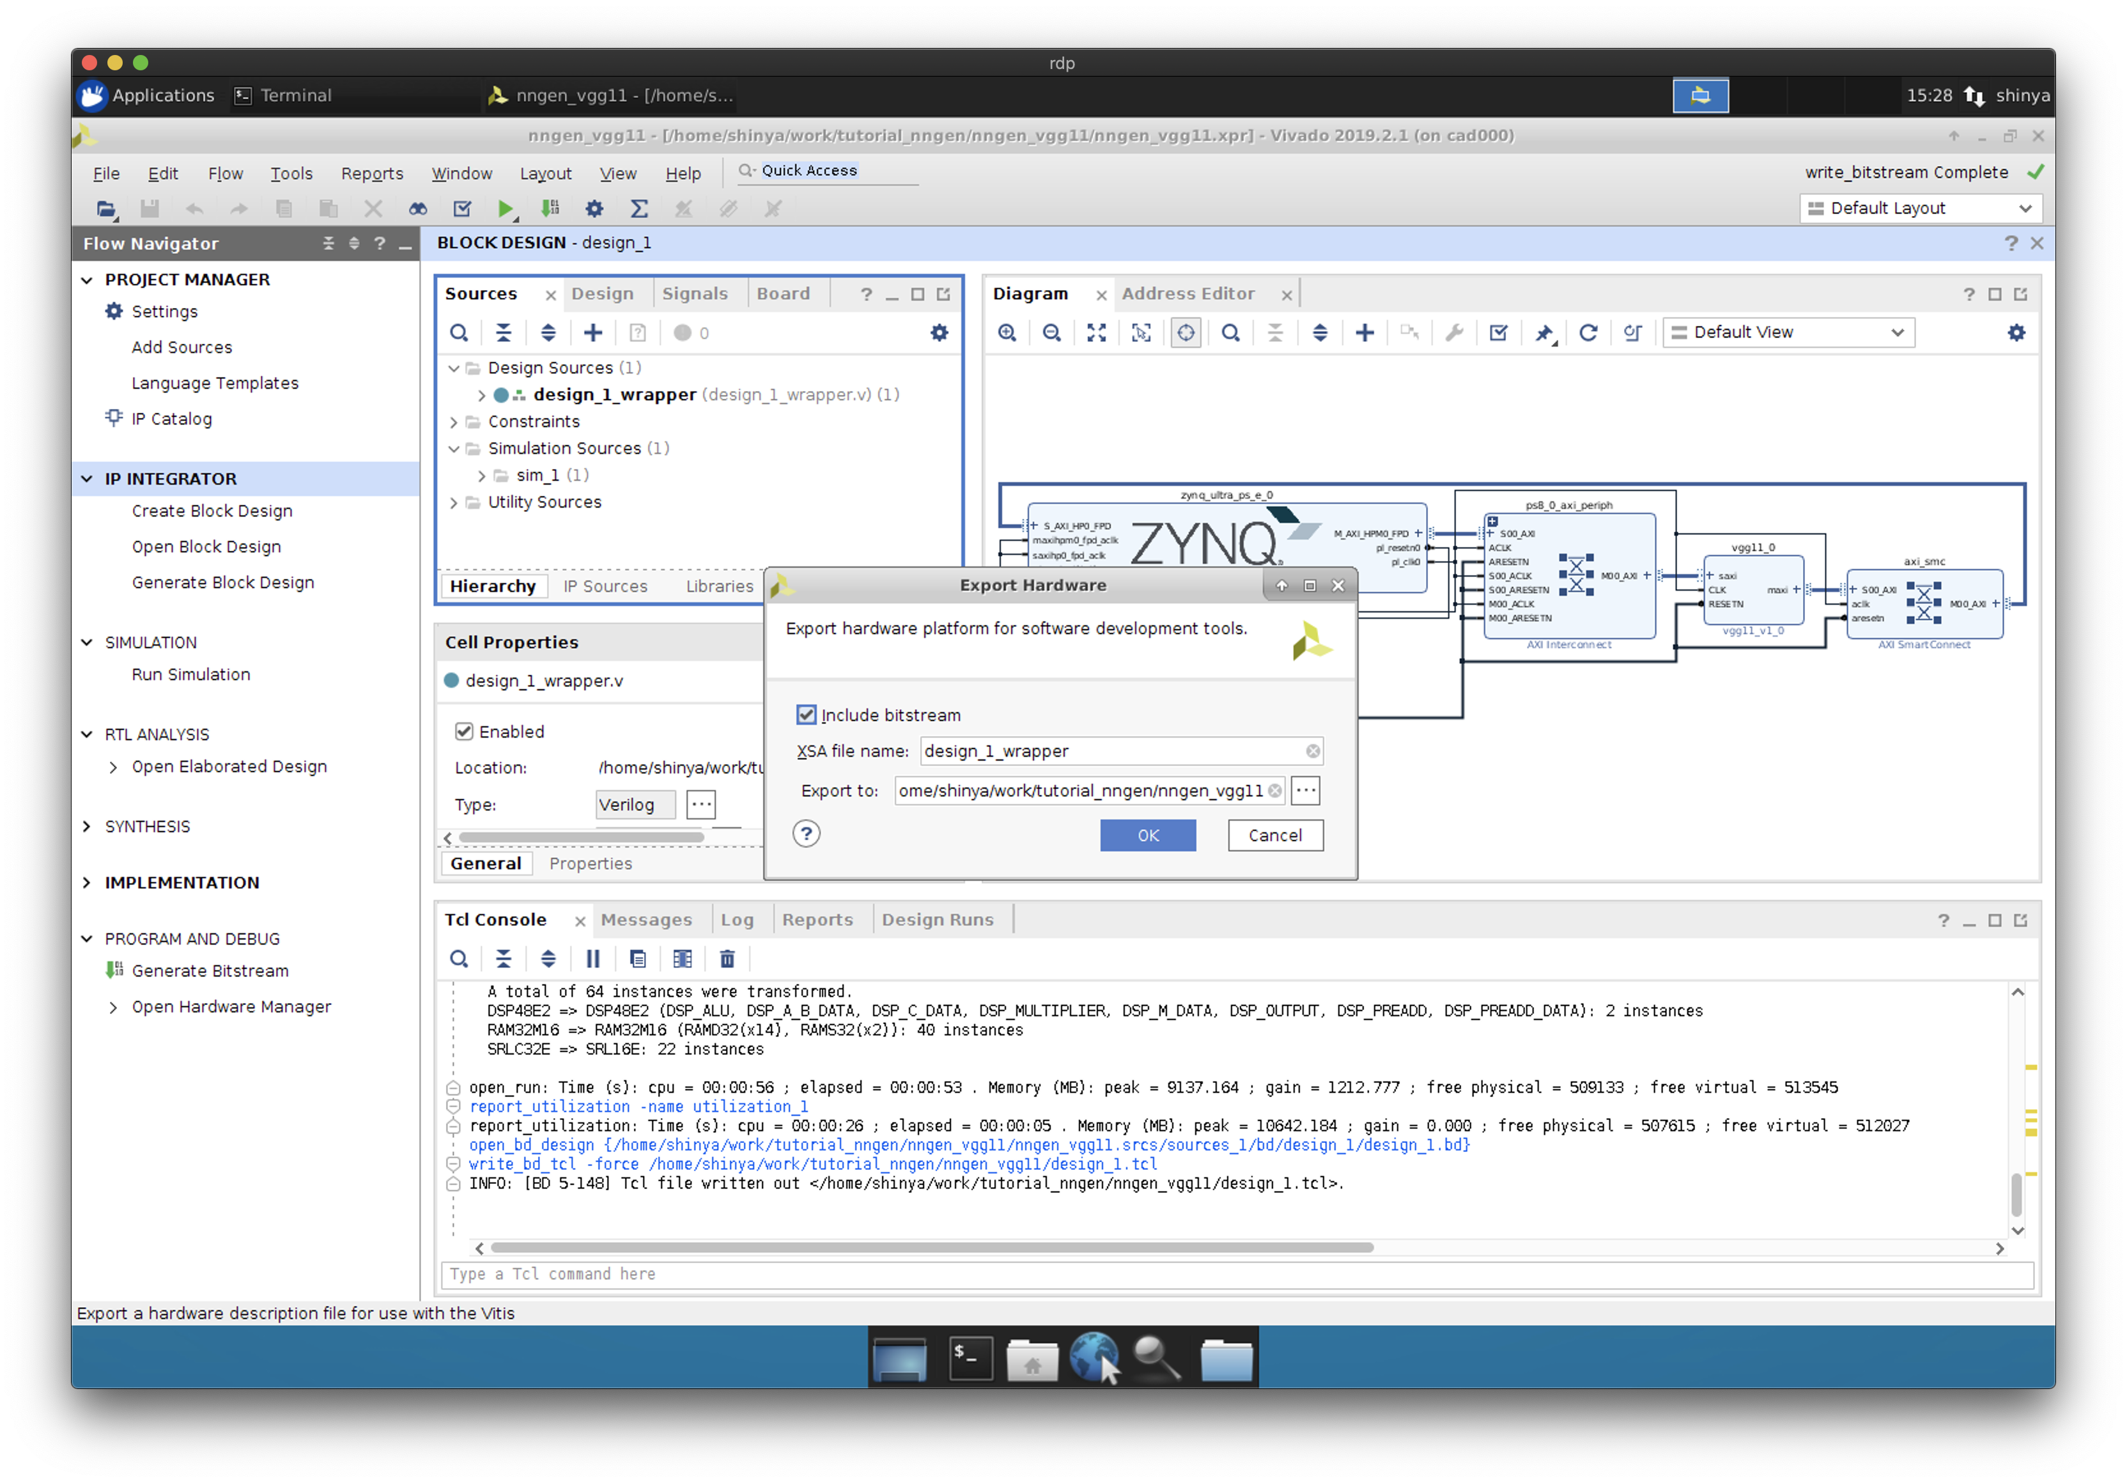Click the Run Synthesis green play icon

504,209
